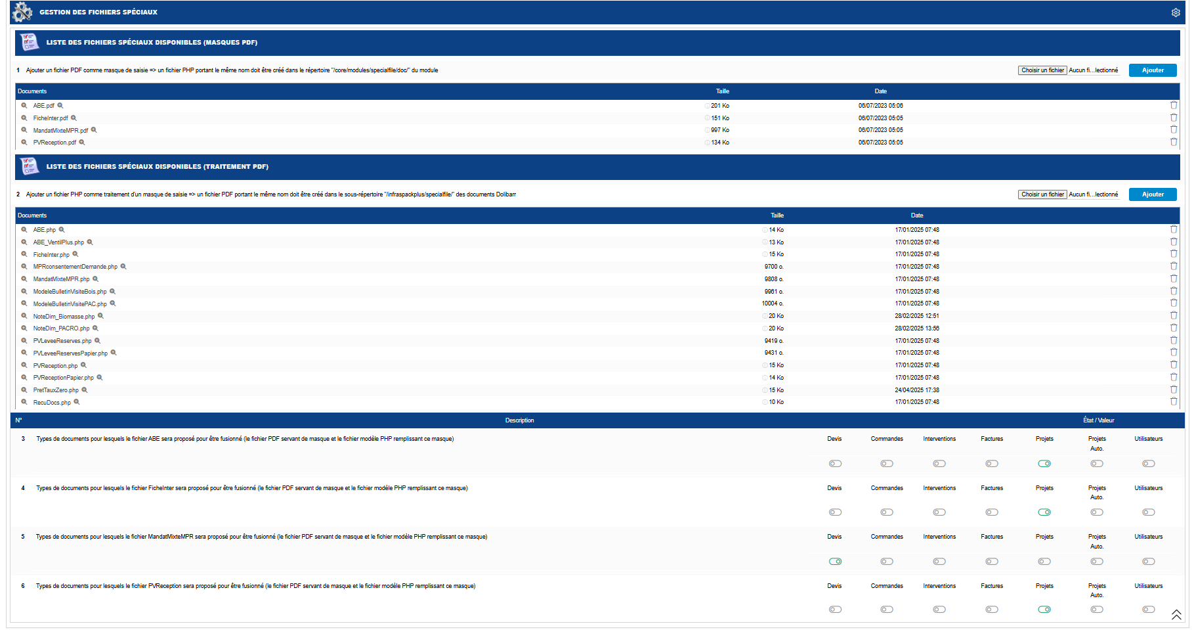The width and height of the screenshot is (1194, 630).
Task: Open the settings gear in the header bar
Action: [x=1176, y=12]
